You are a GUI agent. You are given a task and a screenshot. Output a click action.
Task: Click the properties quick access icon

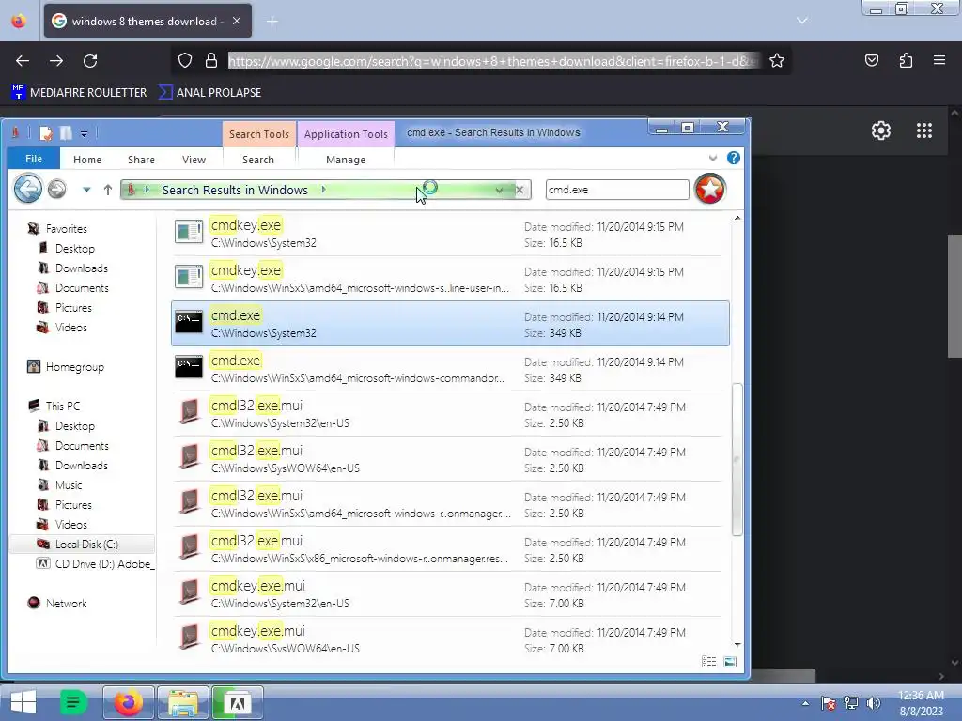(x=46, y=133)
